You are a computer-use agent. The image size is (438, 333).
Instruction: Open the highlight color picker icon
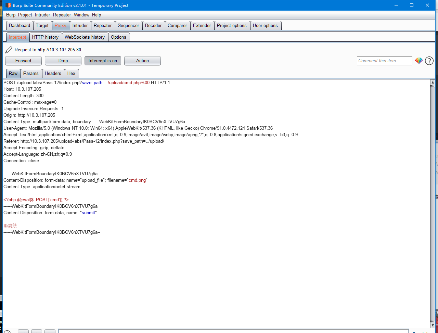coord(419,61)
